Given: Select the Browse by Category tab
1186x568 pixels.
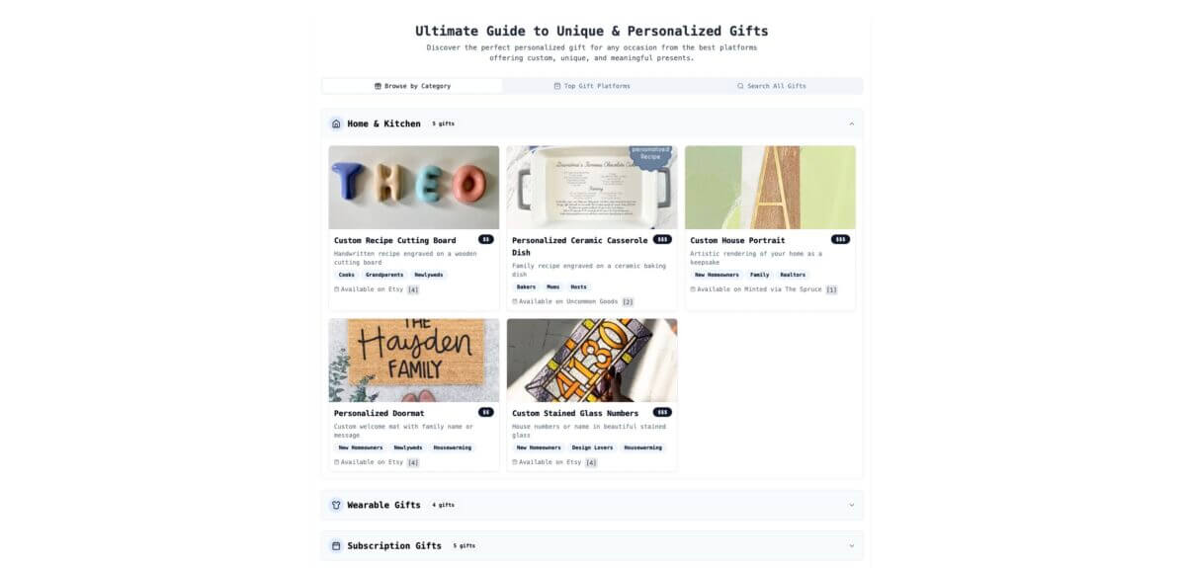Looking at the screenshot, I should (x=413, y=86).
